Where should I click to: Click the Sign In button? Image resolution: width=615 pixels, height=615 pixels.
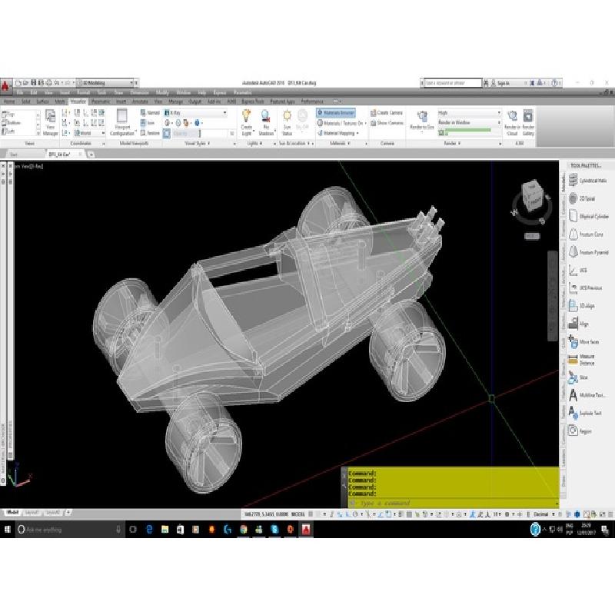(x=500, y=83)
